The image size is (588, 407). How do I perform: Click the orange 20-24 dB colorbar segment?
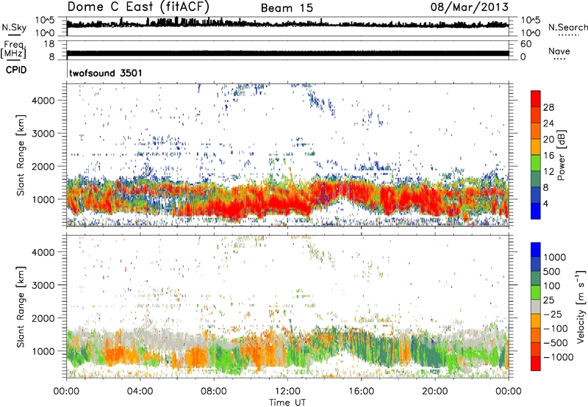coord(536,131)
